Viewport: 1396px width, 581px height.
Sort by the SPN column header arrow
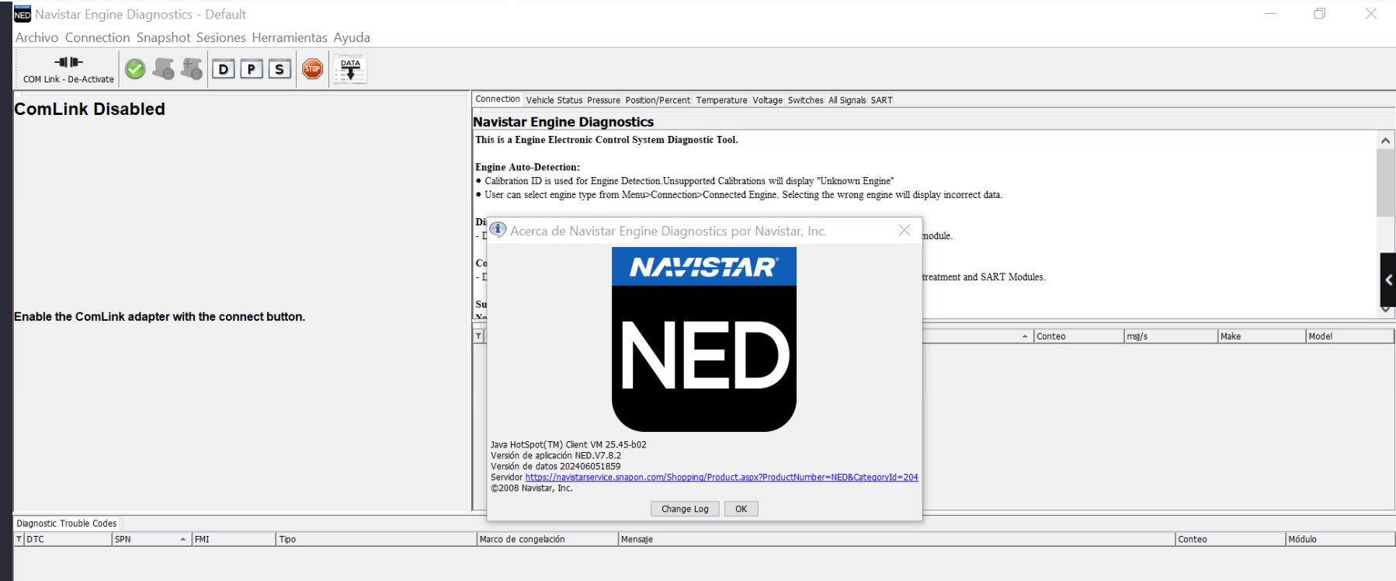(183, 539)
